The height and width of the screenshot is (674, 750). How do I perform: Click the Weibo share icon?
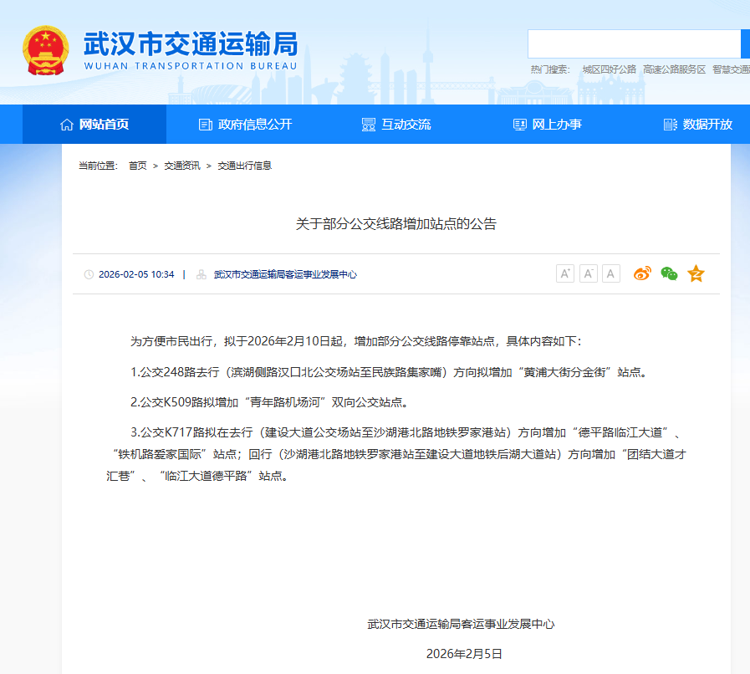(x=641, y=273)
